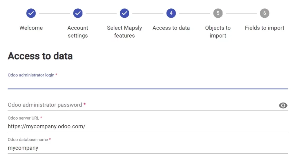
Task: Toggle password visibility with eye icon
Action: coord(283,105)
